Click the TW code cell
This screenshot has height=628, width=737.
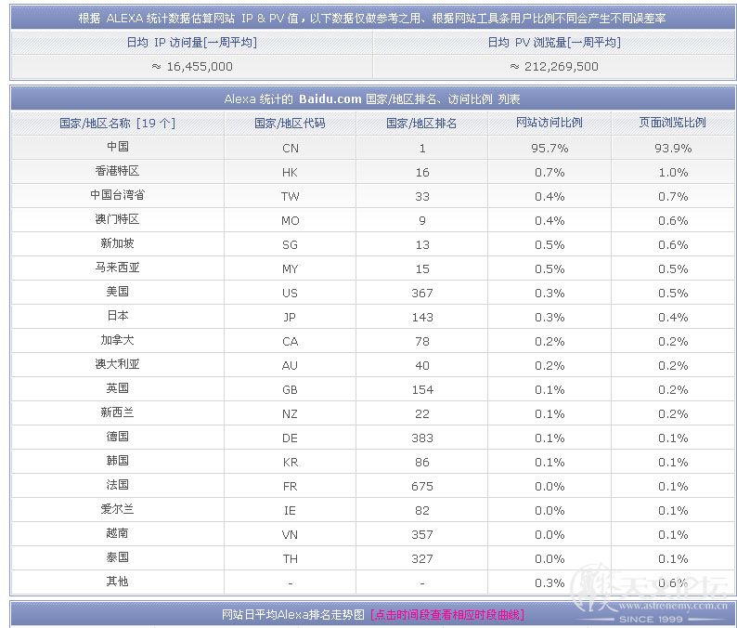[x=290, y=197]
